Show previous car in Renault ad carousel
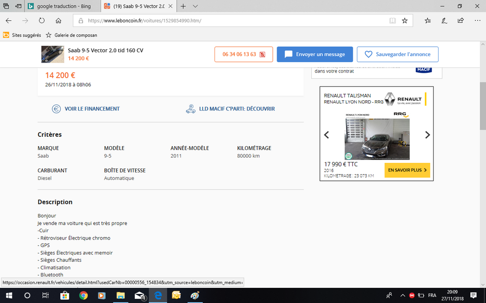 [x=327, y=135]
